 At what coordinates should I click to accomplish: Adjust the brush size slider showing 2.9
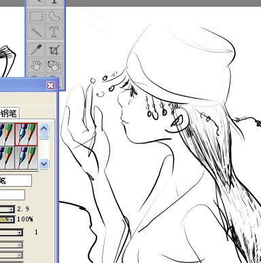point(7,209)
